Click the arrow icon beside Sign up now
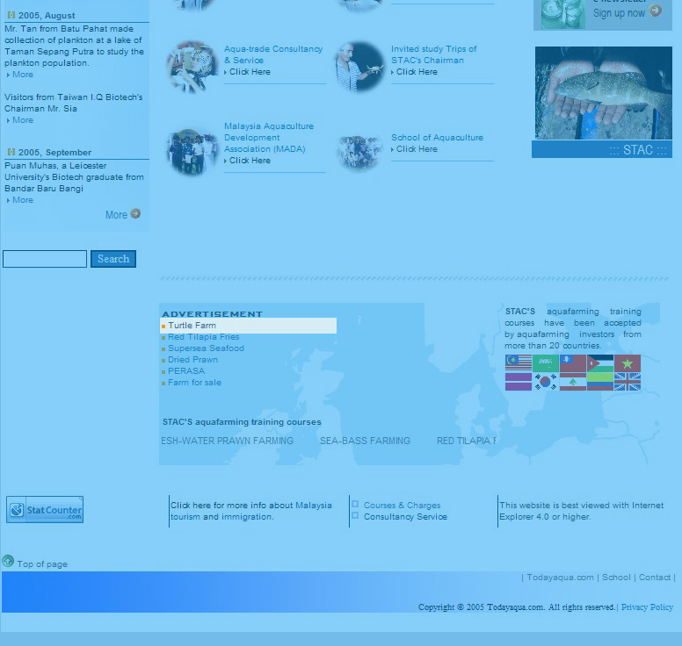The image size is (682, 646). pos(656,11)
